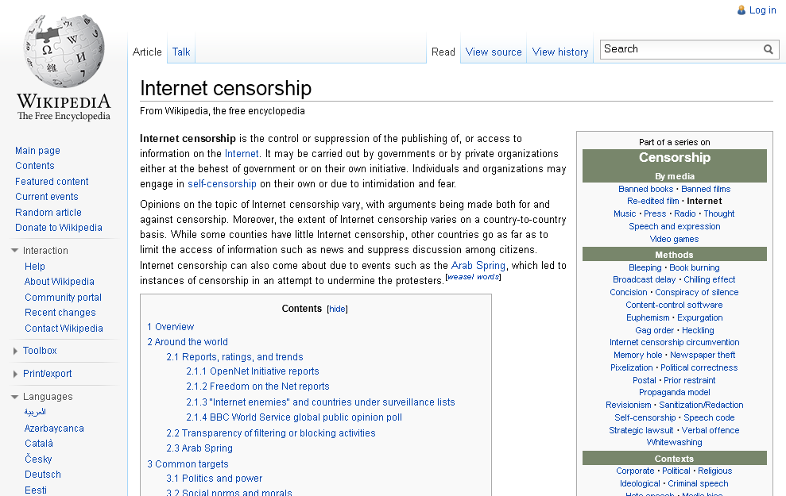Open the View source tab
Screen dimensions: 786x496
[x=494, y=52]
